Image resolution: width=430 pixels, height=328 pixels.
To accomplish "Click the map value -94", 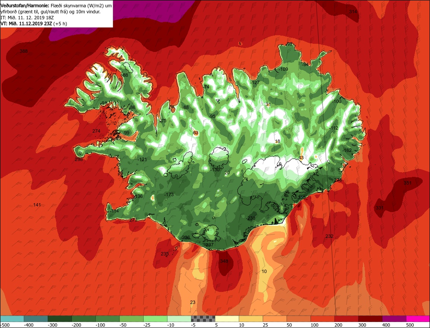I will [305, 65].
